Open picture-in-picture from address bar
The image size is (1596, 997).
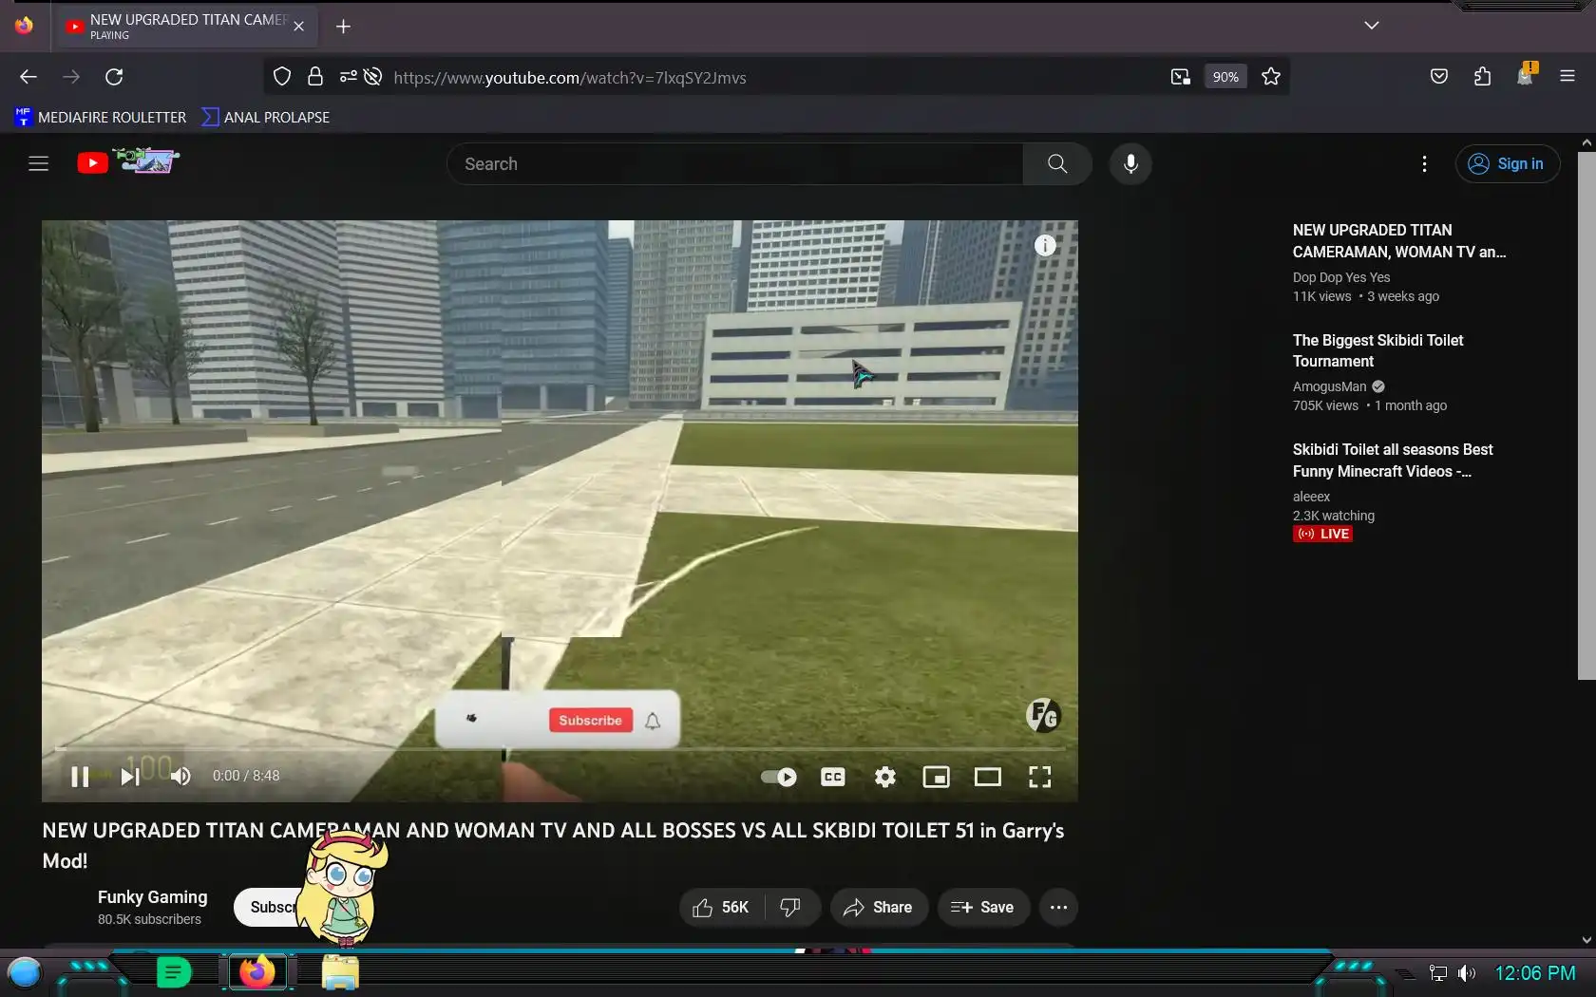click(1180, 77)
